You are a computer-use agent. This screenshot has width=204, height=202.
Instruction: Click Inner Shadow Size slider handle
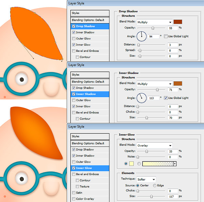147,118
